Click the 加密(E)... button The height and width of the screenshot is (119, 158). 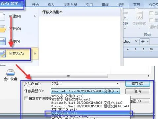coord(140,101)
